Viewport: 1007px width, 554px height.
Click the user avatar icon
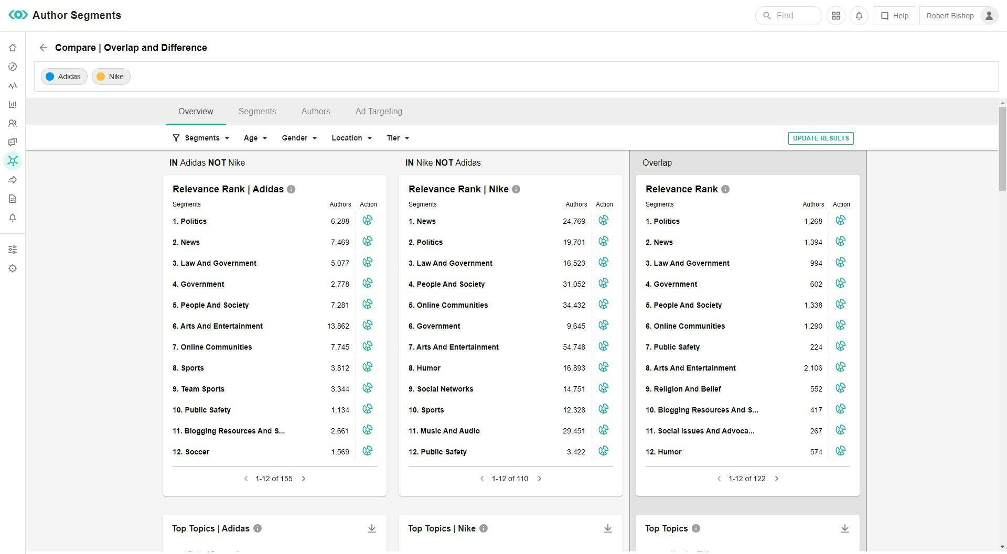click(x=989, y=16)
